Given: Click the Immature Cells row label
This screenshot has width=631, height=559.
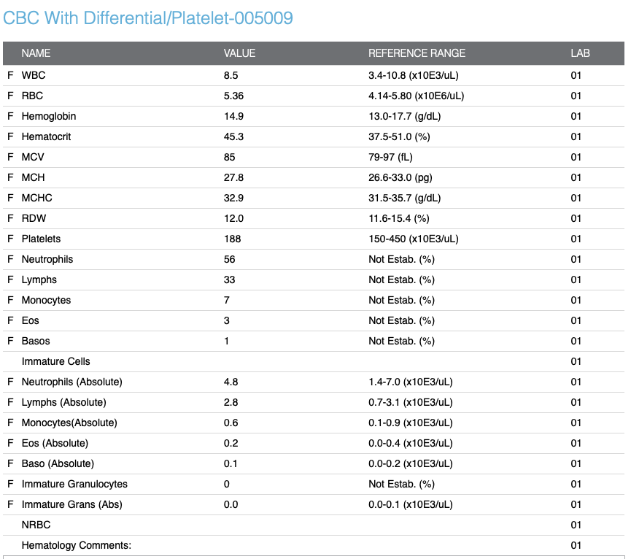Looking at the screenshot, I should 56,361.
